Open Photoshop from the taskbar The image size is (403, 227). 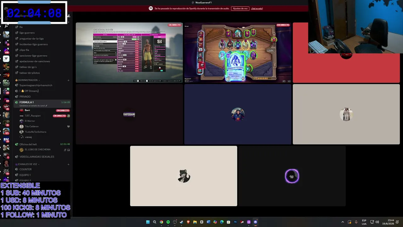click(x=235, y=222)
